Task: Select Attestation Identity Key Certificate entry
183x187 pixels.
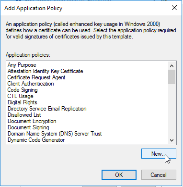Action: coord(46,71)
